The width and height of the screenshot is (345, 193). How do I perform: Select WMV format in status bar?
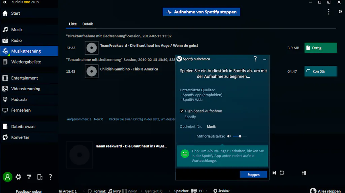point(130,191)
